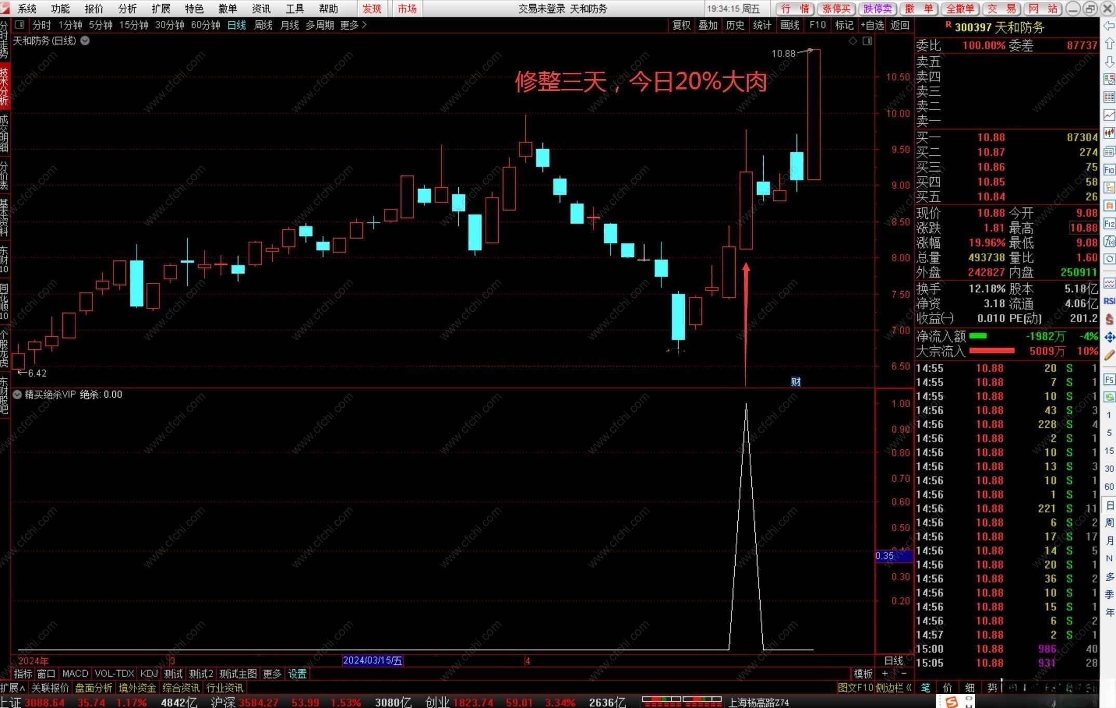Screen dimensions: 1116x708
Task: Click the Sogou input method icon
Action: [x=951, y=702]
